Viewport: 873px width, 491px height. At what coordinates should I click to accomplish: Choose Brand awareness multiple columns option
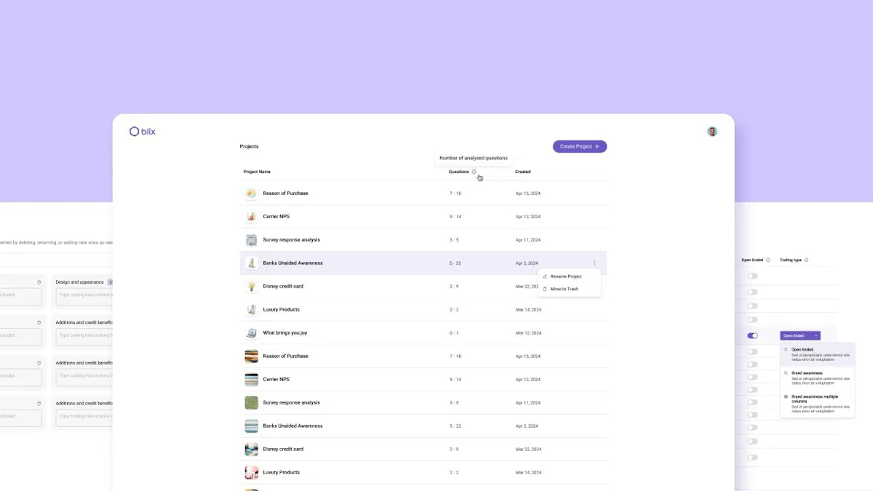coord(817,404)
